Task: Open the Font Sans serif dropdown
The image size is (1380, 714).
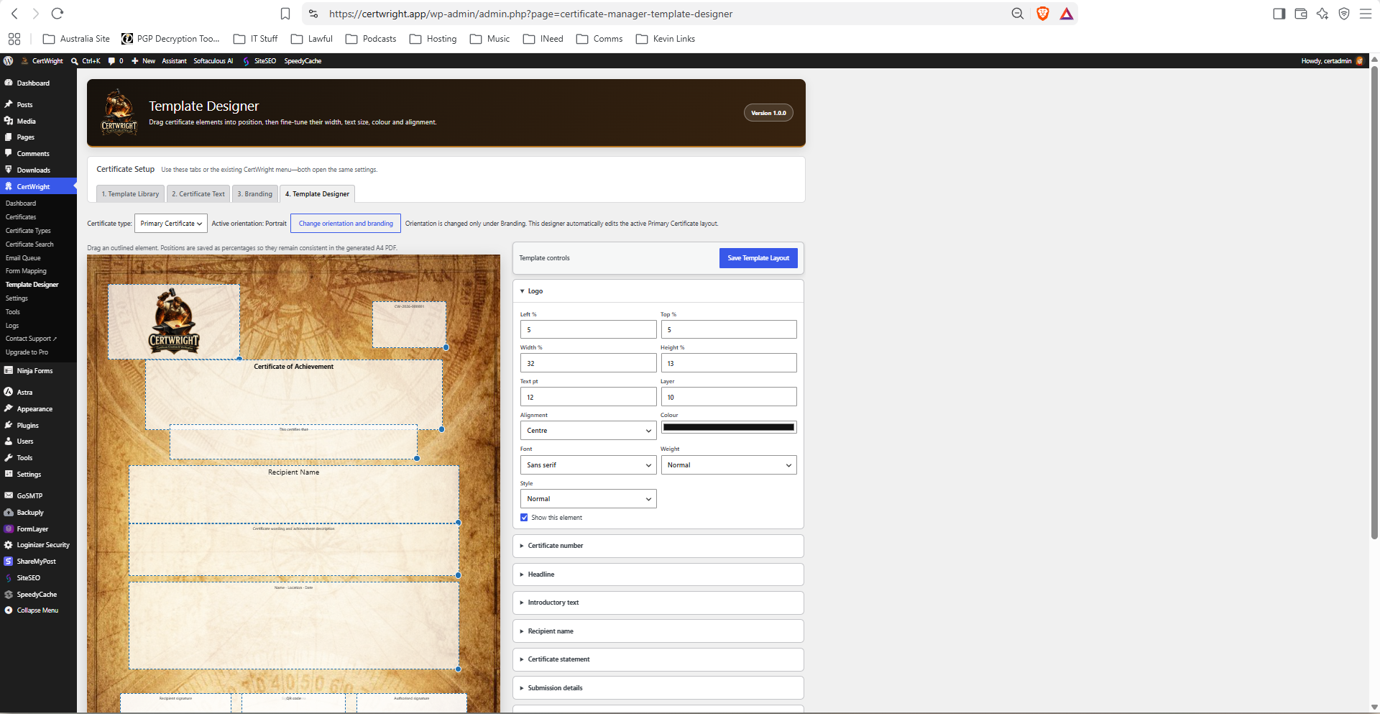Action: 588,465
